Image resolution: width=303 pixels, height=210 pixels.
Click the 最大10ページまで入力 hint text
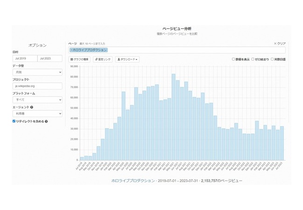point(92,44)
